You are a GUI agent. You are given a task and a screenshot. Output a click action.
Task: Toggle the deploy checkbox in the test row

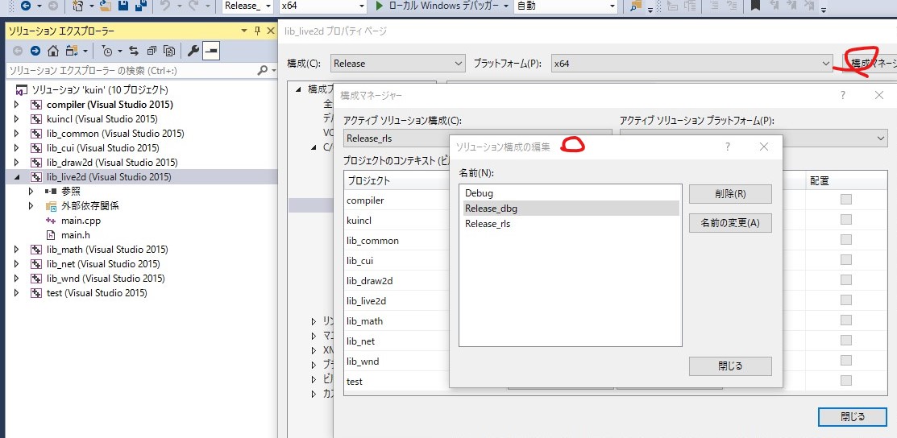[845, 381]
